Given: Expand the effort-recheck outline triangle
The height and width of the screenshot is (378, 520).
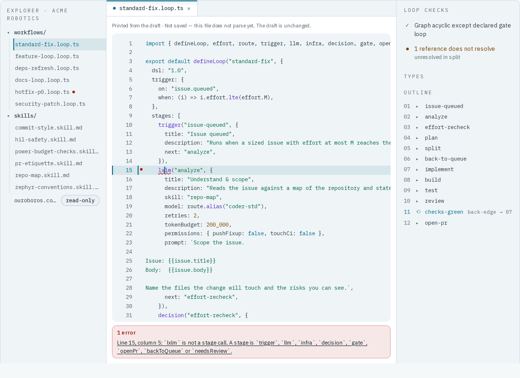Looking at the screenshot, I should [x=417, y=127].
